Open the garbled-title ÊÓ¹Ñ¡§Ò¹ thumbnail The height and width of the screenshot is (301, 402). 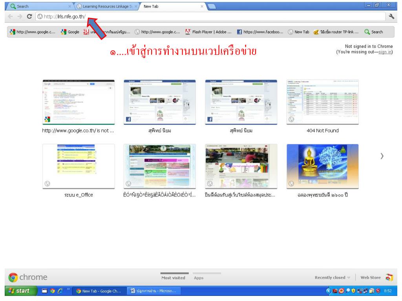[x=160, y=166]
